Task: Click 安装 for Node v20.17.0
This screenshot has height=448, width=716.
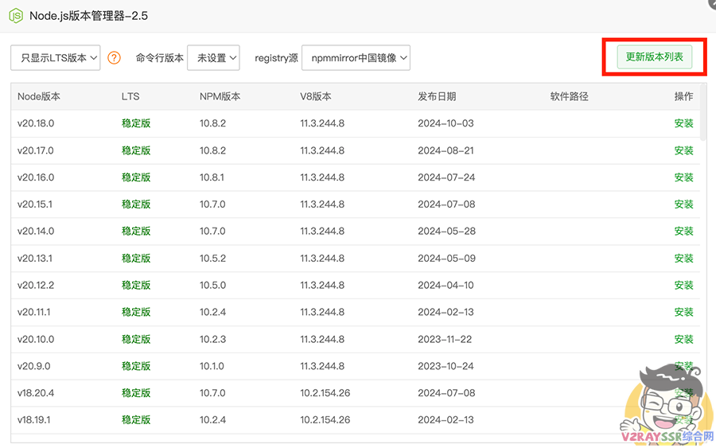Action: [x=683, y=150]
